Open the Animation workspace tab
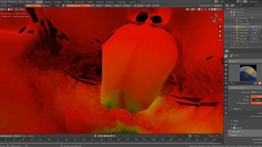 pos(100,2)
